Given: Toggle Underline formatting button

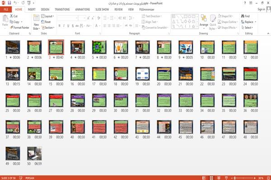Looking at the screenshot, I should click(68, 26).
